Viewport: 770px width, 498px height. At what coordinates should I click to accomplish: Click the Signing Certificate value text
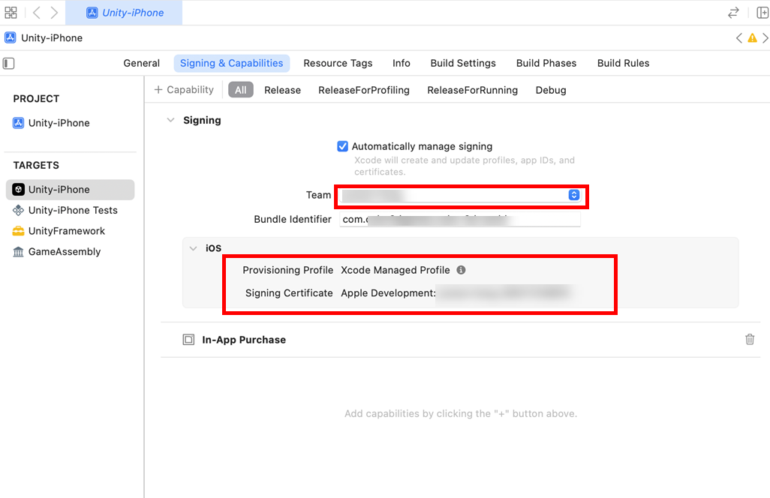click(x=457, y=293)
